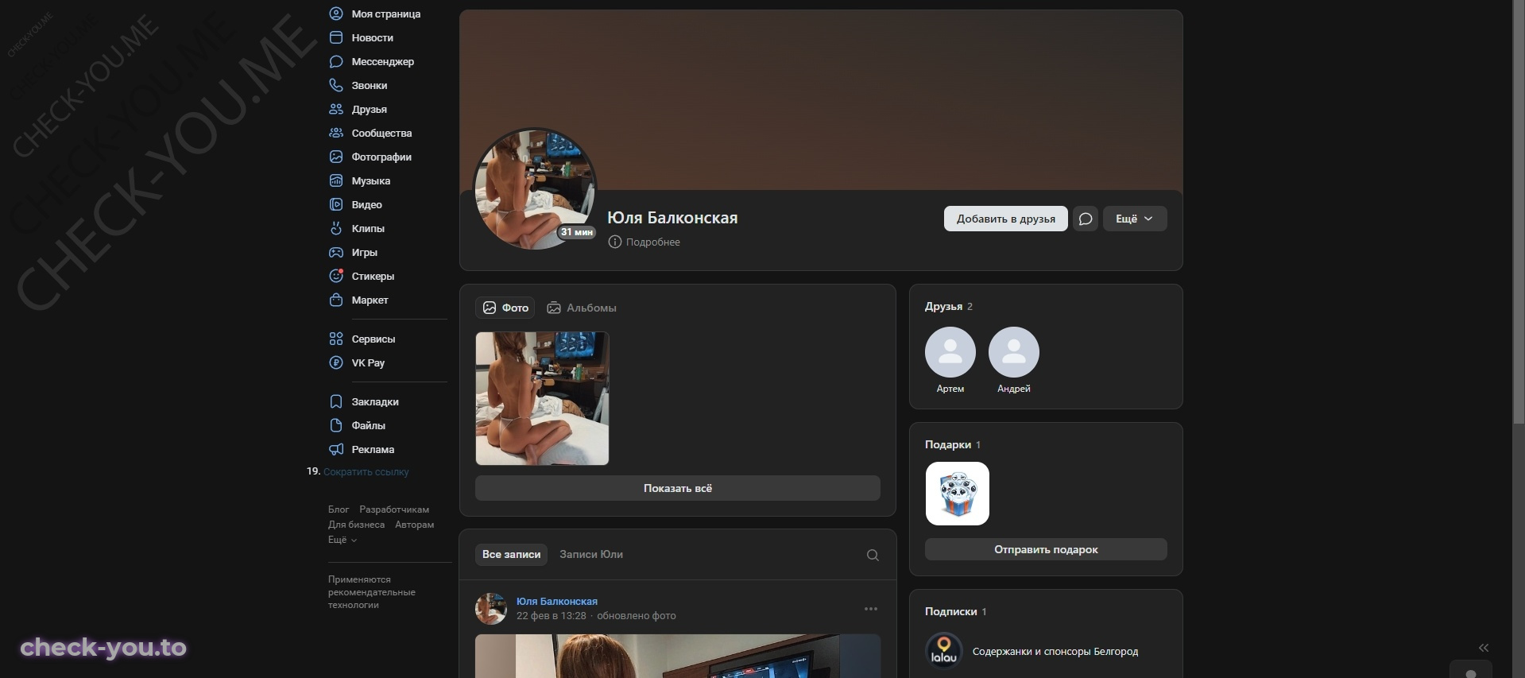Open the Видео sidebar icon
Image resolution: width=1525 pixels, height=678 pixels.
(336, 204)
